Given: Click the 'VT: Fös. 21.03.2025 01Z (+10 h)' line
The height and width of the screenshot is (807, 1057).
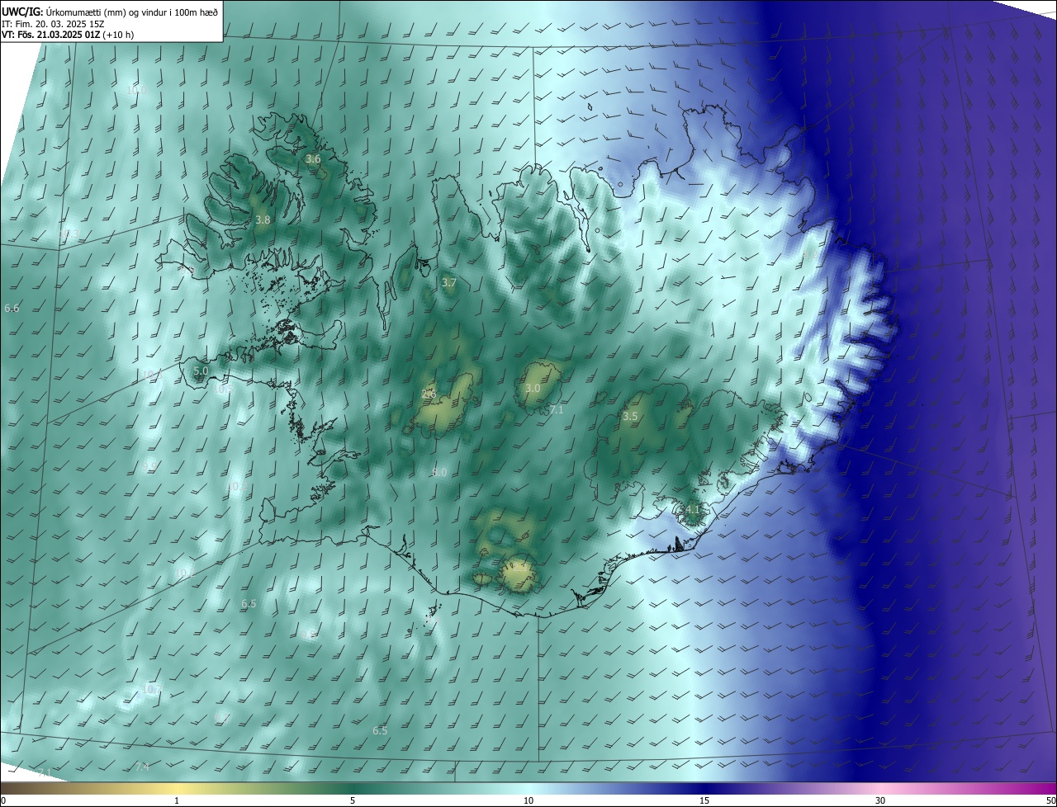Looking at the screenshot, I should [x=68, y=35].
